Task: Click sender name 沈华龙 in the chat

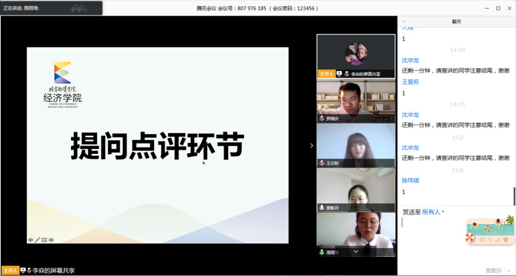Action: click(x=410, y=61)
